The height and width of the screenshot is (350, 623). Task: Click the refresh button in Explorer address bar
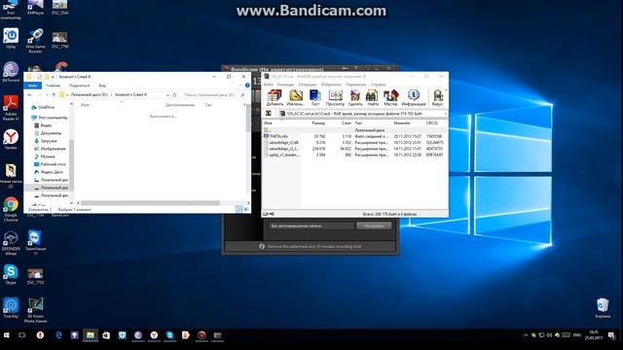tap(174, 95)
